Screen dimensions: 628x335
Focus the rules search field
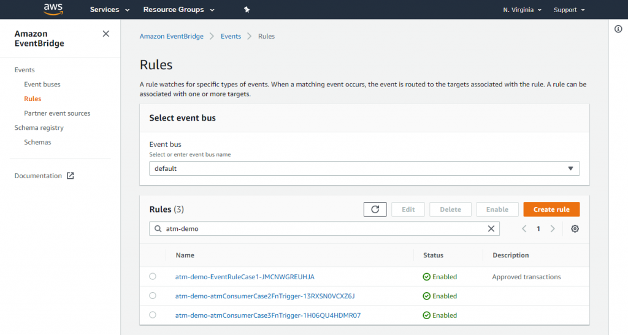tap(324, 228)
